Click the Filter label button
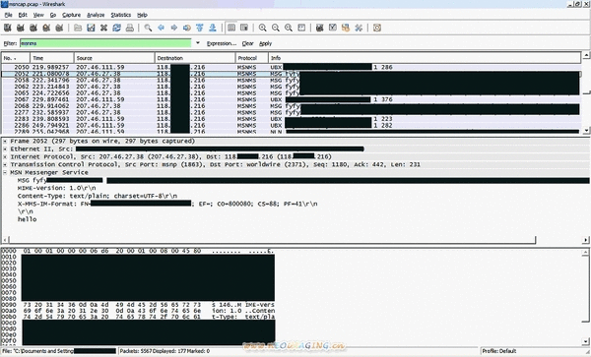The width and height of the screenshot is (591, 357). tap(10, 43)
